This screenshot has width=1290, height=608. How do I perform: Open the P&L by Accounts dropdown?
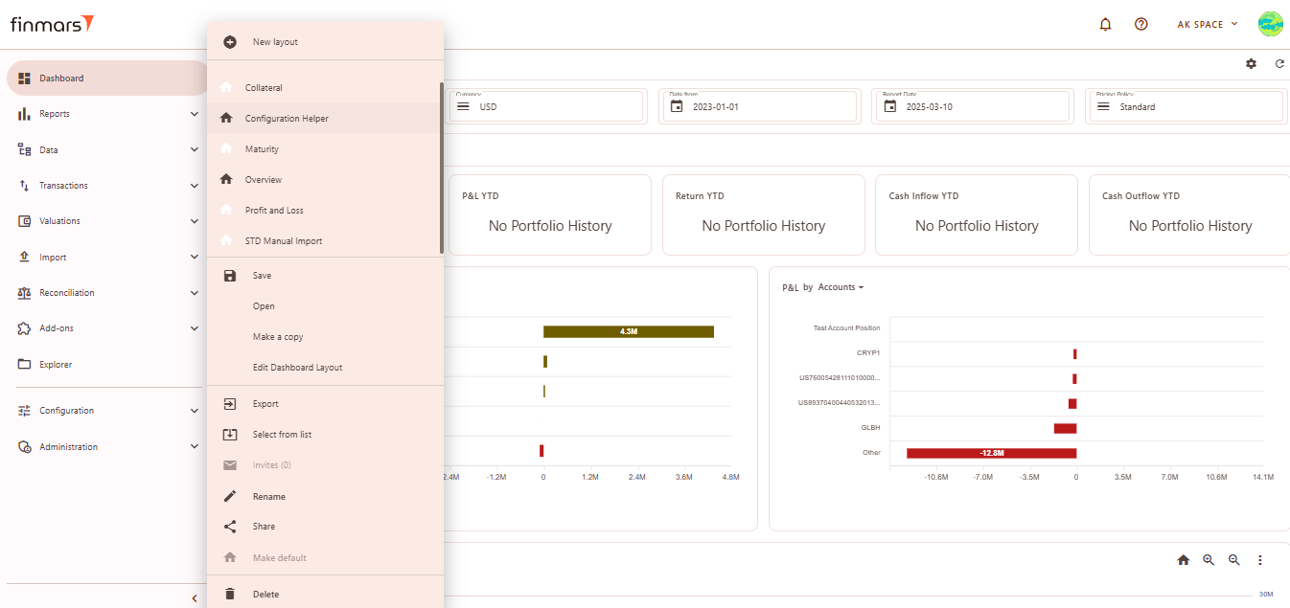coord(841,287)
